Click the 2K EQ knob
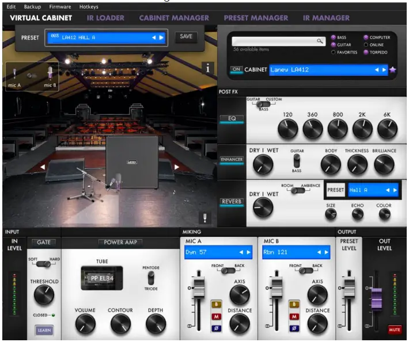The width and height of the screenshot is (409, 342). tap(362, 129)
